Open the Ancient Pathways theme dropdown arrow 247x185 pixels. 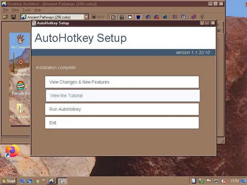tap(86, 17)
